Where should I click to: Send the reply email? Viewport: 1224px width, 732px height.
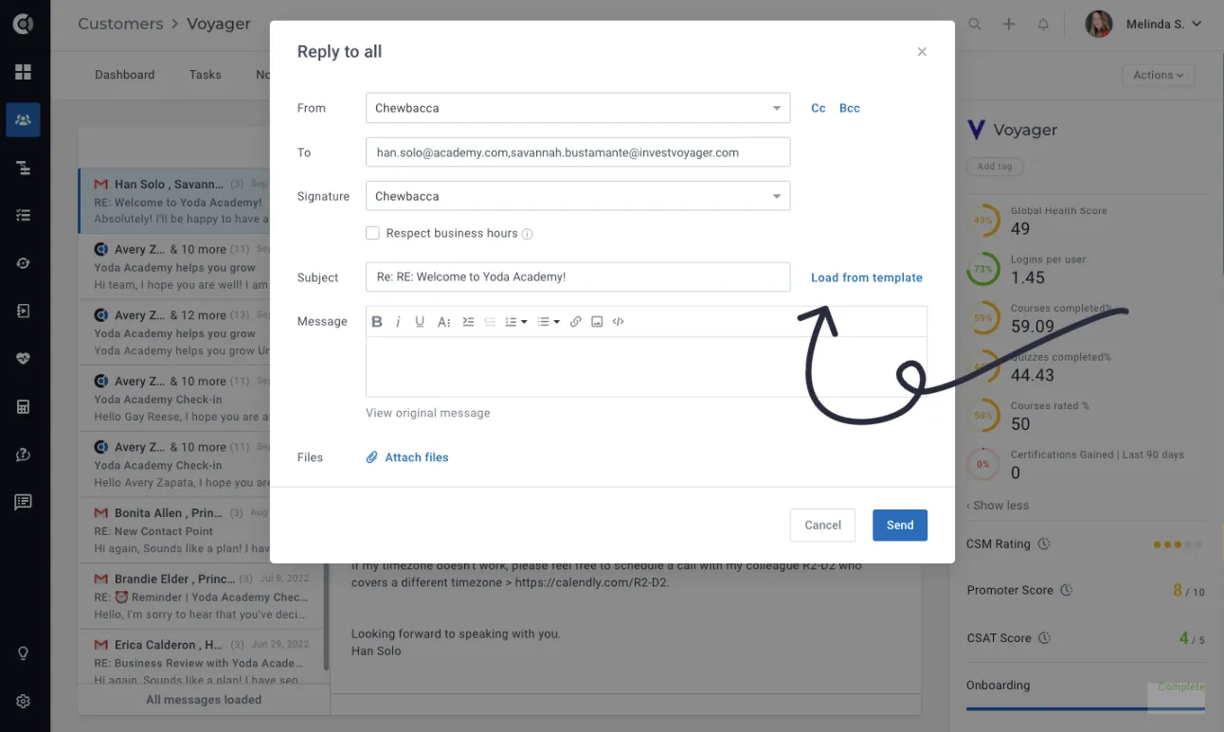tap(900, 526)
